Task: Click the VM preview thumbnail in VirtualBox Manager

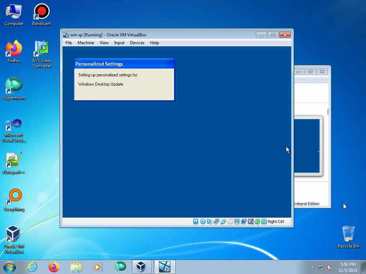Action: coord(307,146)
